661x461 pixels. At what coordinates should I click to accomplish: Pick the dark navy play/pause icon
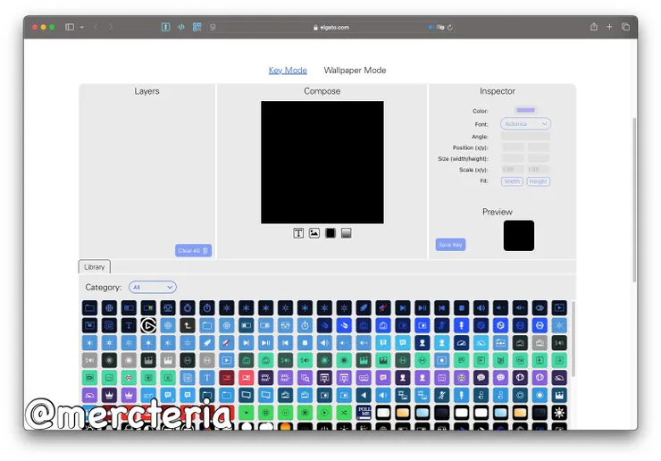[x=422, y=308]
